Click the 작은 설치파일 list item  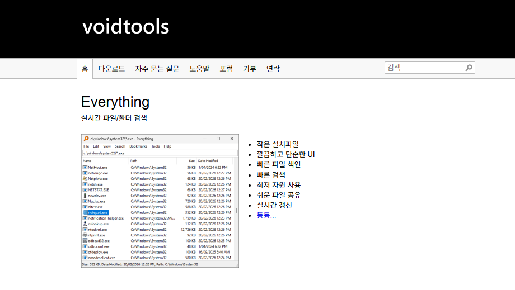point(278,144)
